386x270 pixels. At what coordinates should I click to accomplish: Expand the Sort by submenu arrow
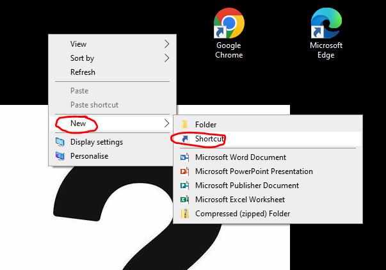[167, 58]
